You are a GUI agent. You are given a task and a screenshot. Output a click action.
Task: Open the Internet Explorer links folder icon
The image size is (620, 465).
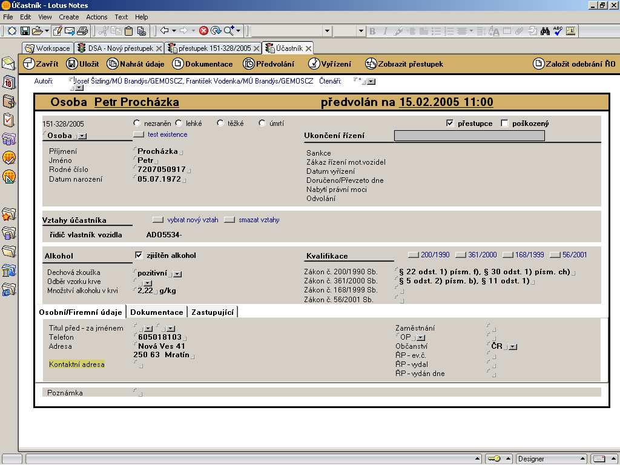pyautogui.click(x=8, y=290)
